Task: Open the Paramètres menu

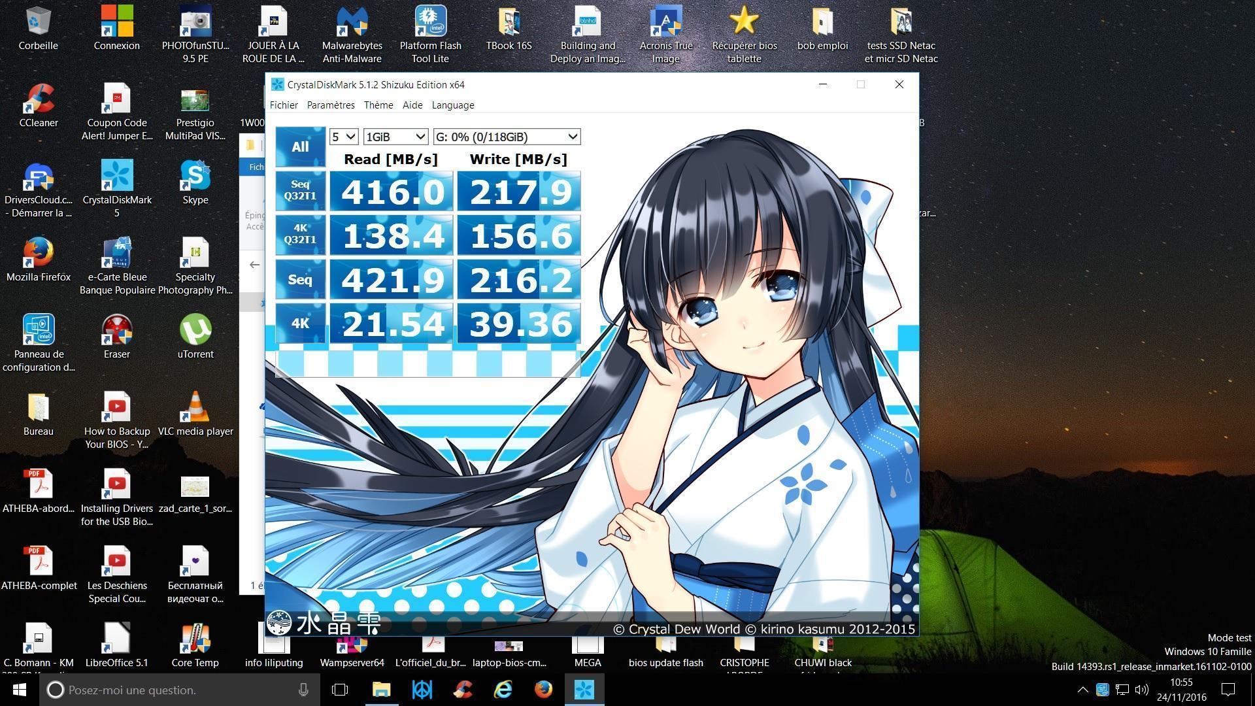Action: point(331,105)
